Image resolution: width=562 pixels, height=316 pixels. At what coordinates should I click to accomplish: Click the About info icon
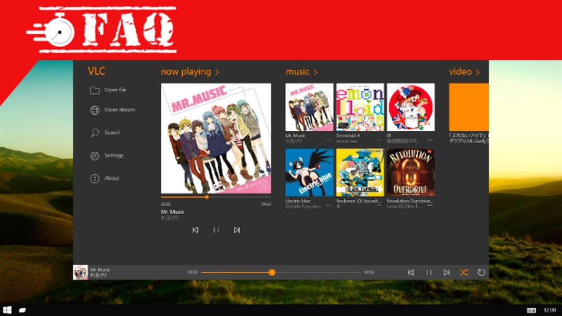(96, 178)
